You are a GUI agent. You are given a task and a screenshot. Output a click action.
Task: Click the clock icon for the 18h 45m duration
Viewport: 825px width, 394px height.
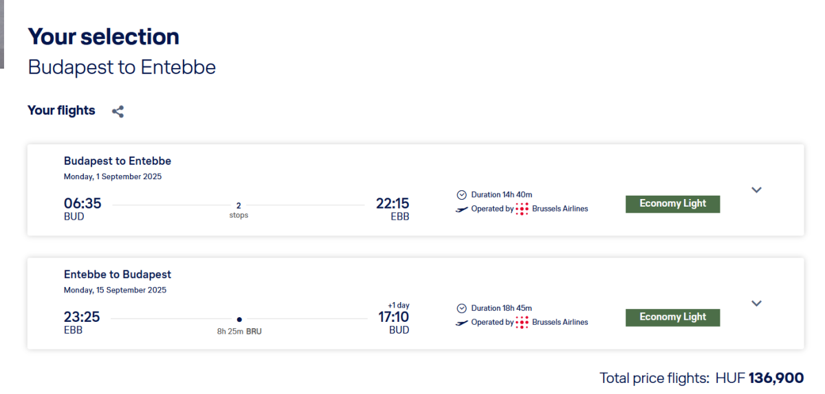[x=461, y=308]
